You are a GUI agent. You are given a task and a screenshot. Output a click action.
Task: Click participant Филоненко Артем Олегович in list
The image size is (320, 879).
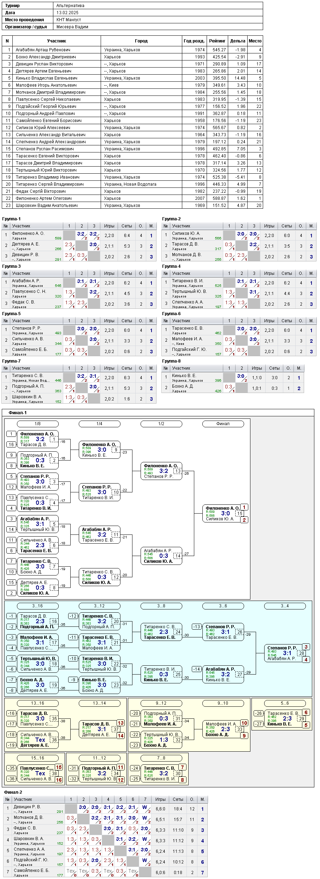click(43, 198)
